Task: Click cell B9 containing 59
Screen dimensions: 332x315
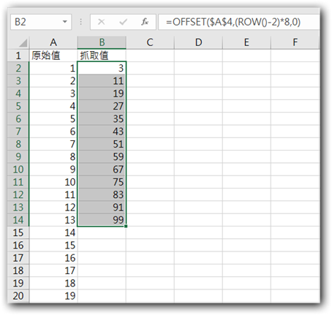Action: point(102,156)
